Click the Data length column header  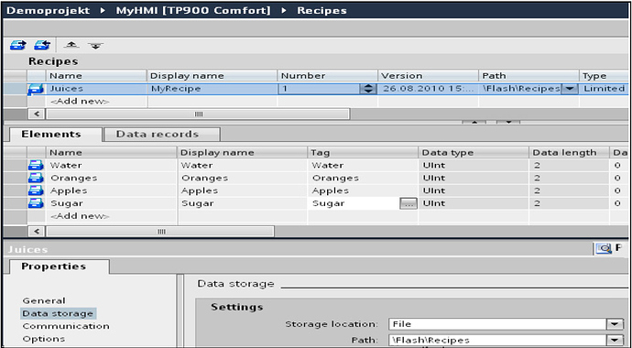[x=569, y=153]
